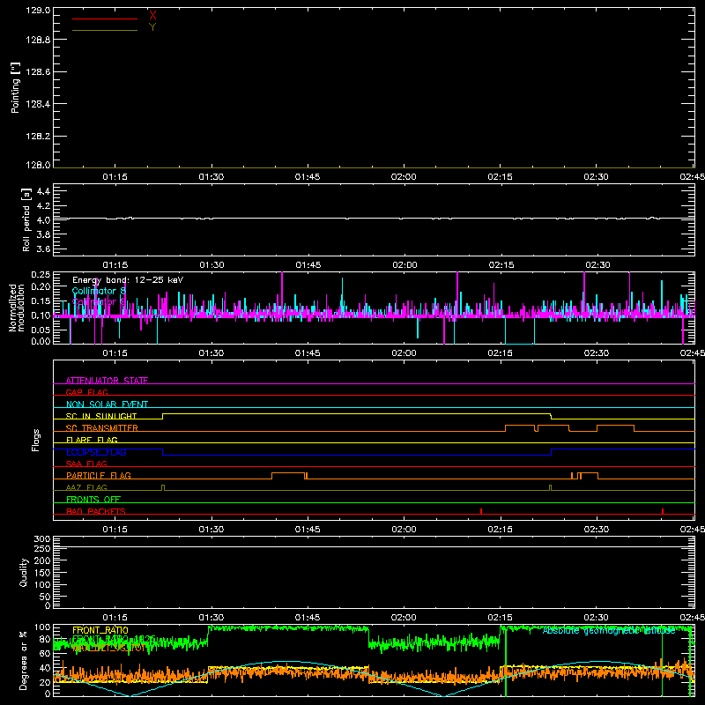
Task: Click the 128.4 tick label on Pointing axis
Action: click(38, 104)
